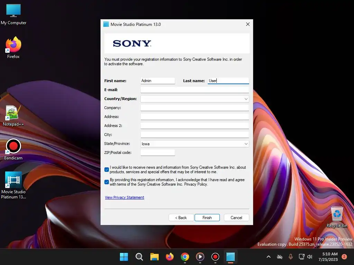Click into the City field

pos(195,135)
